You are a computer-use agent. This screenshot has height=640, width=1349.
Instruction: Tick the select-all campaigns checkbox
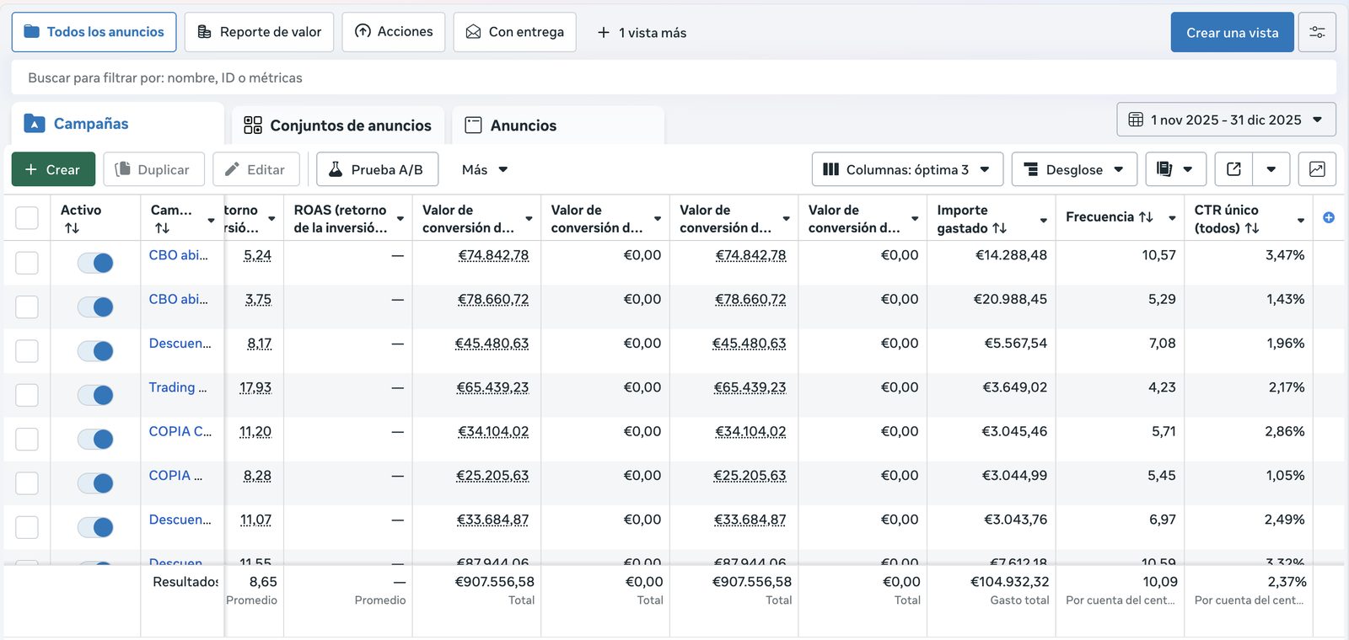coord(27,218)
